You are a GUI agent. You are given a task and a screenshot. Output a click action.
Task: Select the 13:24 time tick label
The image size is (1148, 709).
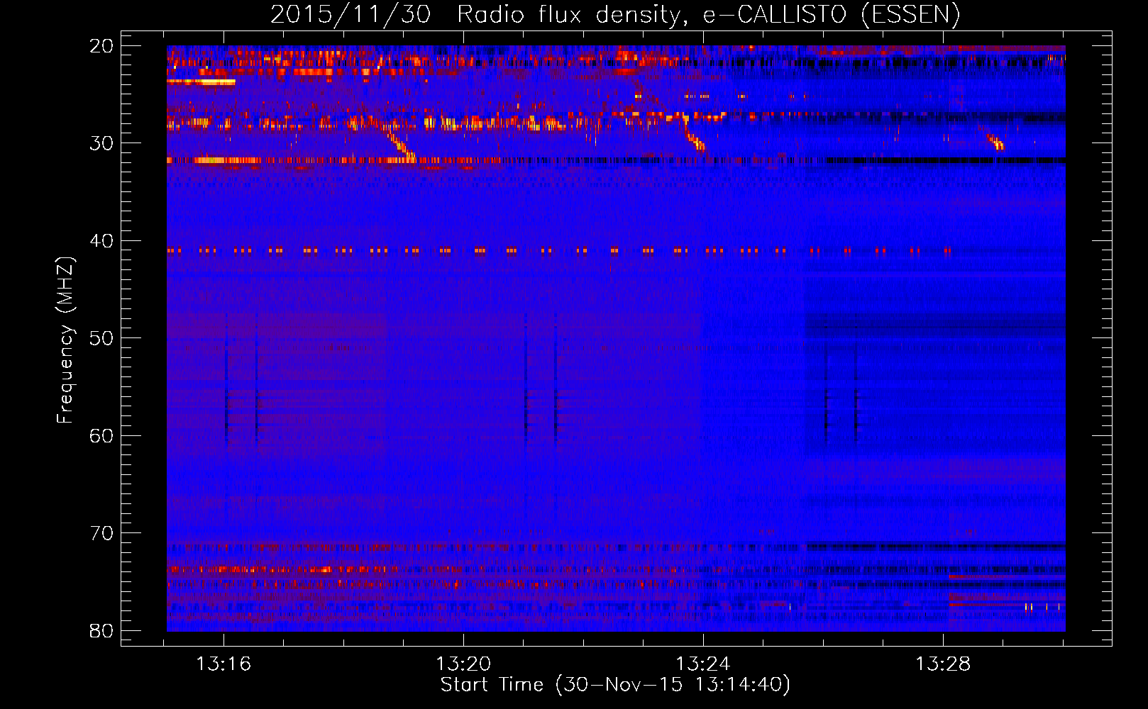pyautogui.click(x=703, y=664)
